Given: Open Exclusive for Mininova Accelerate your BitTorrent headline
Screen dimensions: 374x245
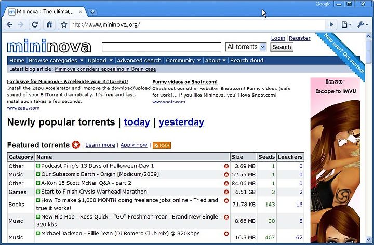Looking at the screenshot, I should point(68,81).
